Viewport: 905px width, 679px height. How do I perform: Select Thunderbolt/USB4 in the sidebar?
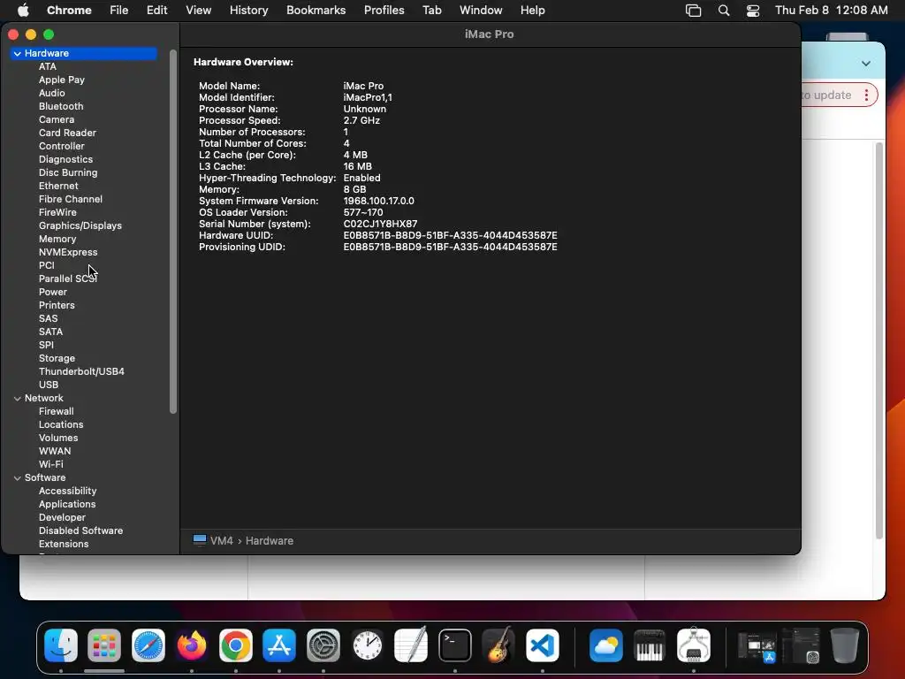click(81, 372)
